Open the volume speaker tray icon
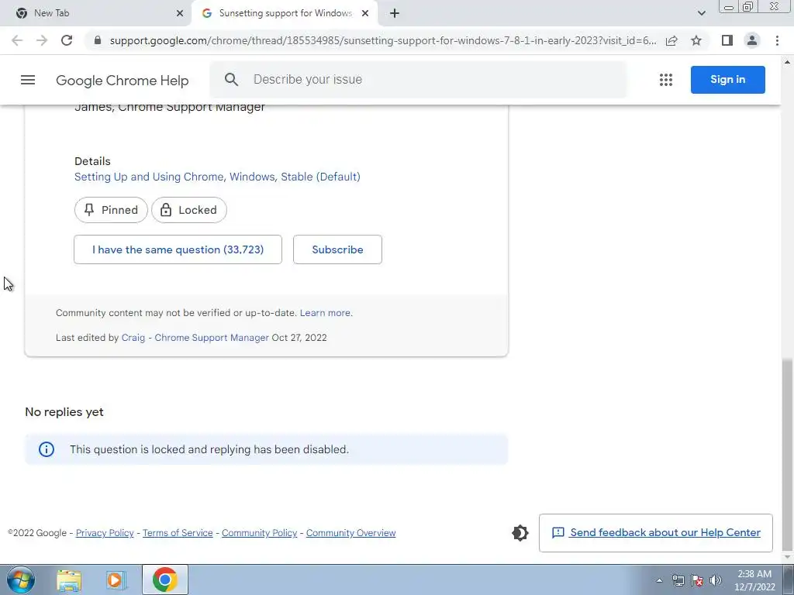The image size is (794, 595). coord(716,581)
